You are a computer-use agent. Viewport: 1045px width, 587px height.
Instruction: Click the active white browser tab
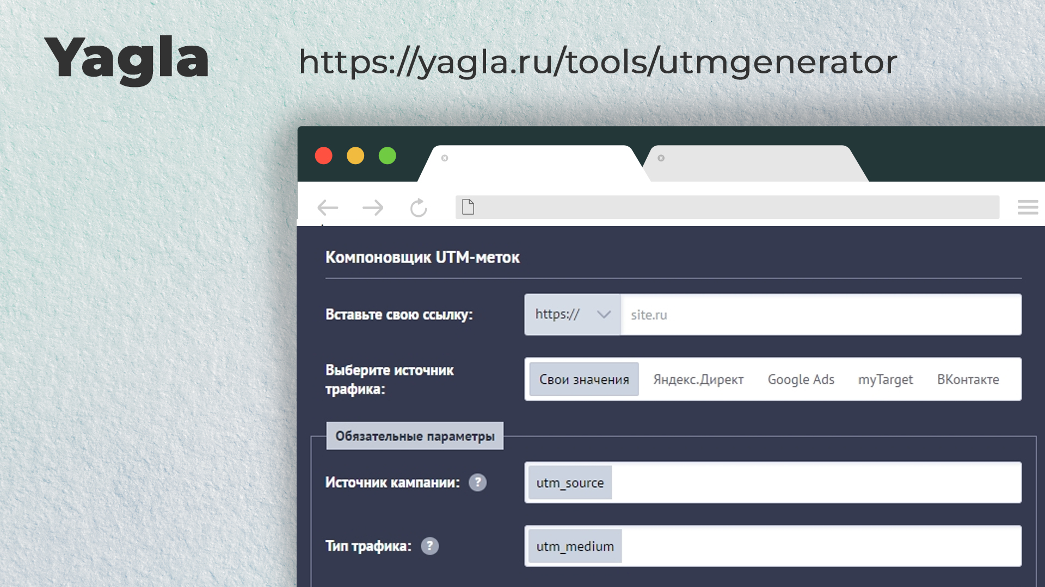[533, 163]
